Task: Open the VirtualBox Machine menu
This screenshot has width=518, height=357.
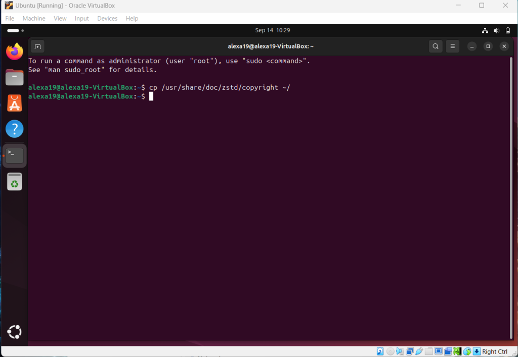Action: [x=34, y=18]
